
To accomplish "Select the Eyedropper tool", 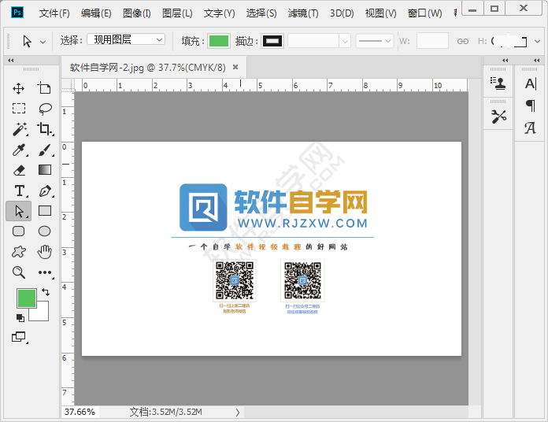I will (x=20, y=150).
